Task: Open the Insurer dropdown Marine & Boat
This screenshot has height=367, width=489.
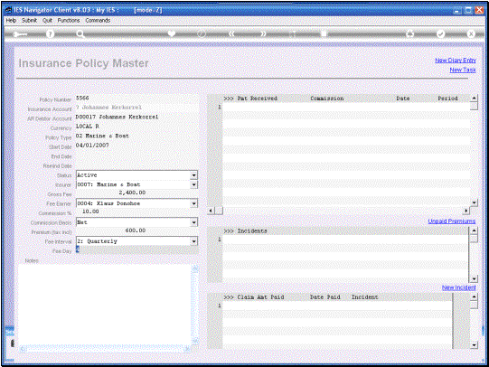Action: pyautogui.click(x=194, y=185)
